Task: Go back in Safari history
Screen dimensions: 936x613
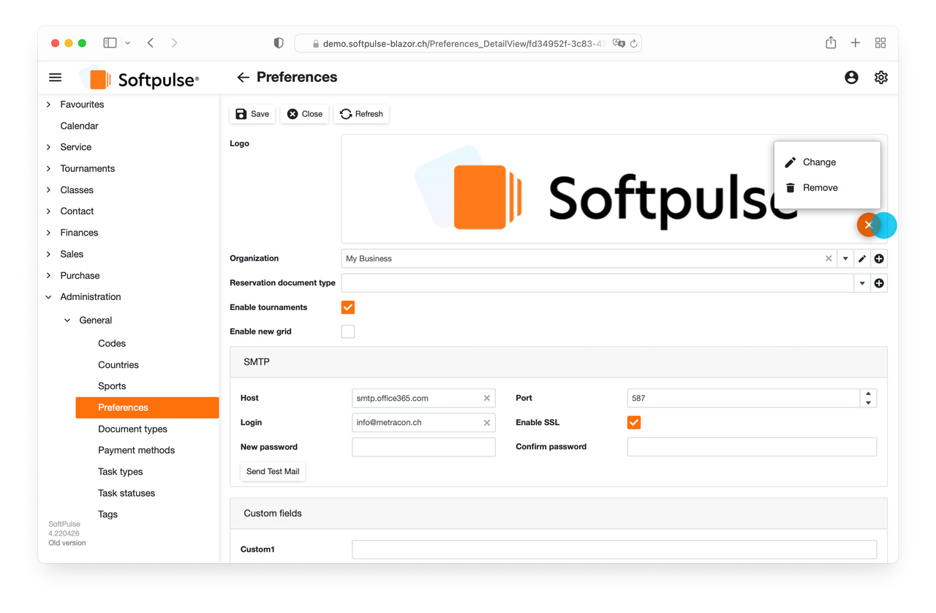Action: 151,43
